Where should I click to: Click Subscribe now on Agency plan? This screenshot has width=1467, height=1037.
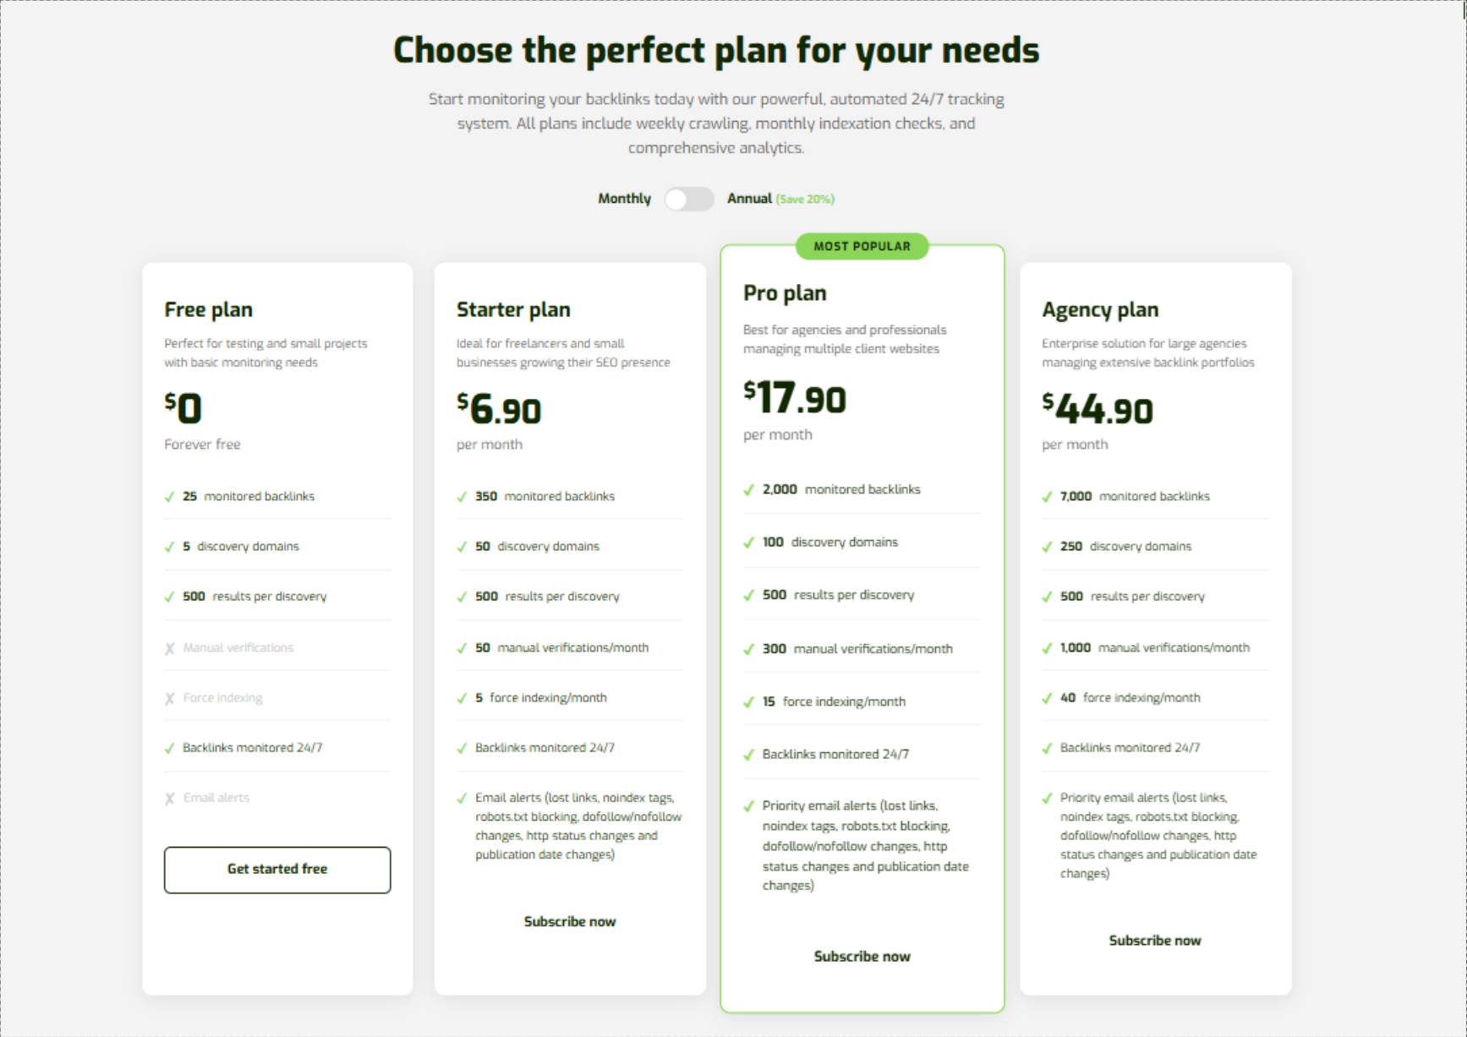tap(1155, 939)
